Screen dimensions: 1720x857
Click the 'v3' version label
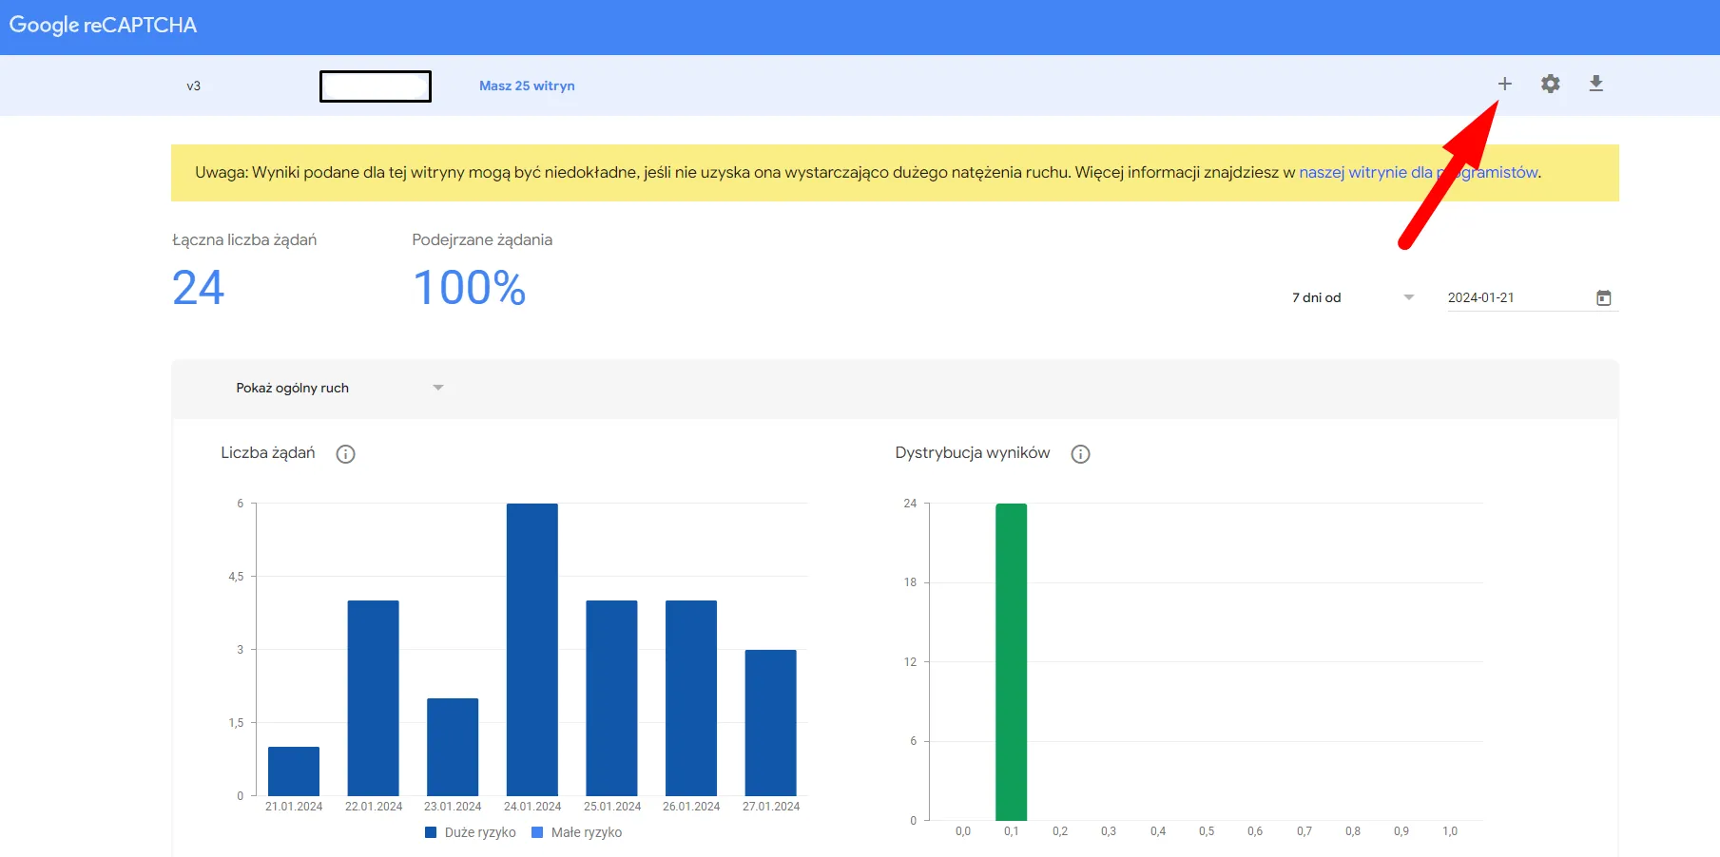pyautogui.click(x=193, y=86)
